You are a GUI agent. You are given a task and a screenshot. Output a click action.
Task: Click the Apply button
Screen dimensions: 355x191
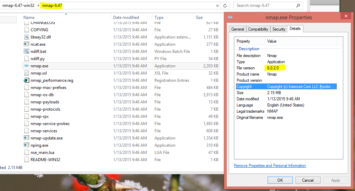335,180
